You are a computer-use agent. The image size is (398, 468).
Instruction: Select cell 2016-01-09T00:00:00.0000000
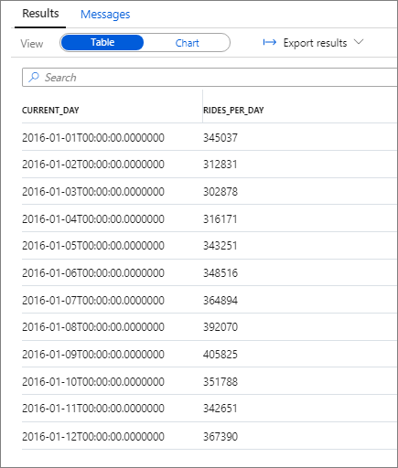(93, 355)
